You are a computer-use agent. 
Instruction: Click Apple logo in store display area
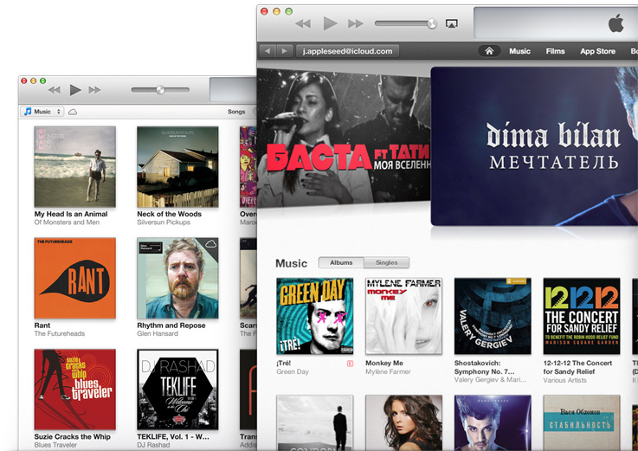point(616,23)
